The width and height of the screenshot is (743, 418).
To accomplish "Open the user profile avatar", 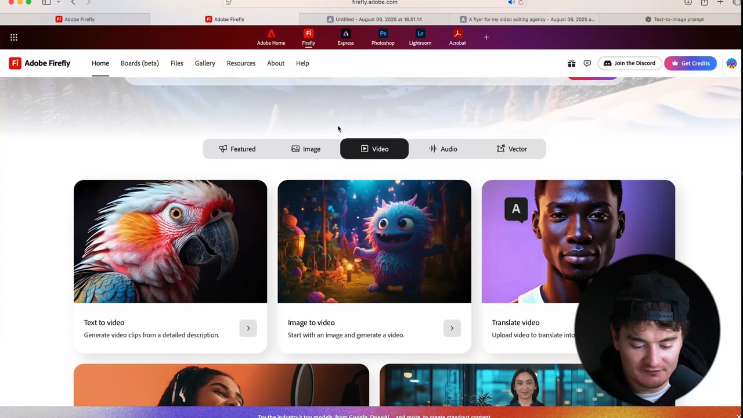I will pos(731,63).
